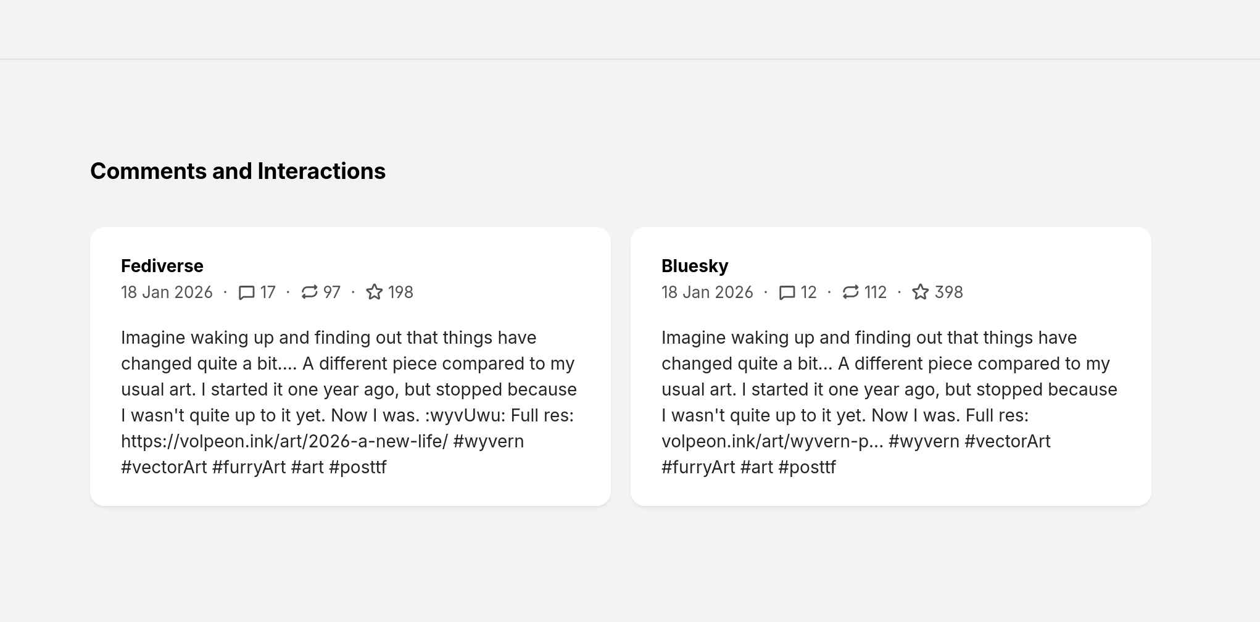This screenshot has height=622, width=1260.
Task: Click the Fediverse reply count 17
Action: pos(268,292)
